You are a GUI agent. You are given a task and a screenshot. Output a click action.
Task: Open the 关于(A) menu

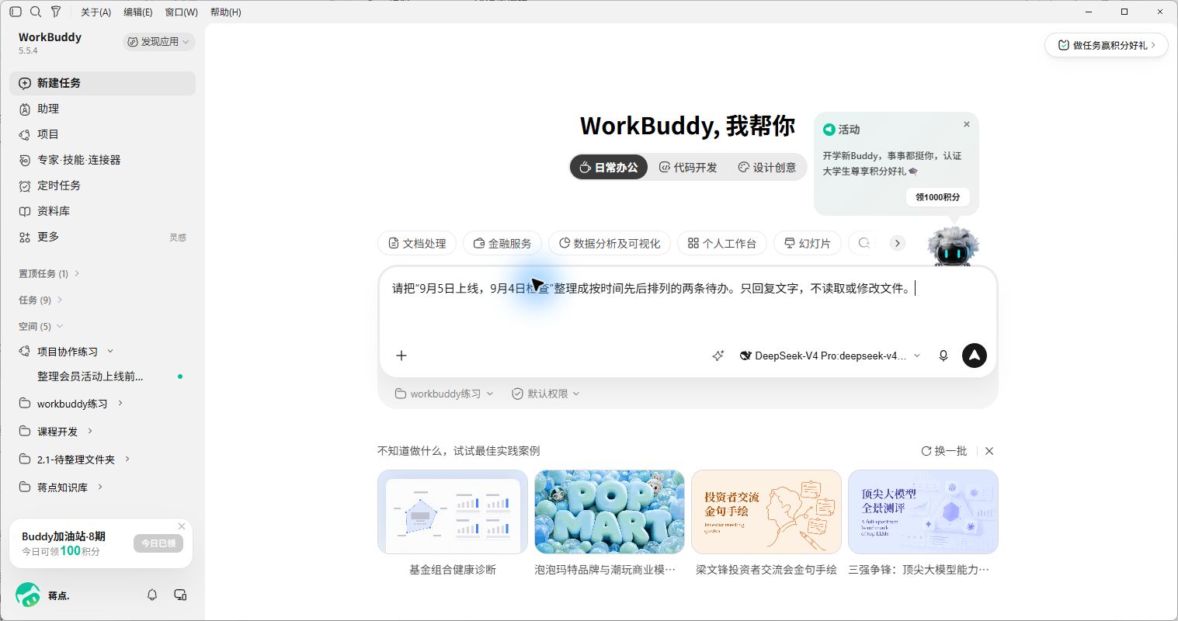pos(96,12)
